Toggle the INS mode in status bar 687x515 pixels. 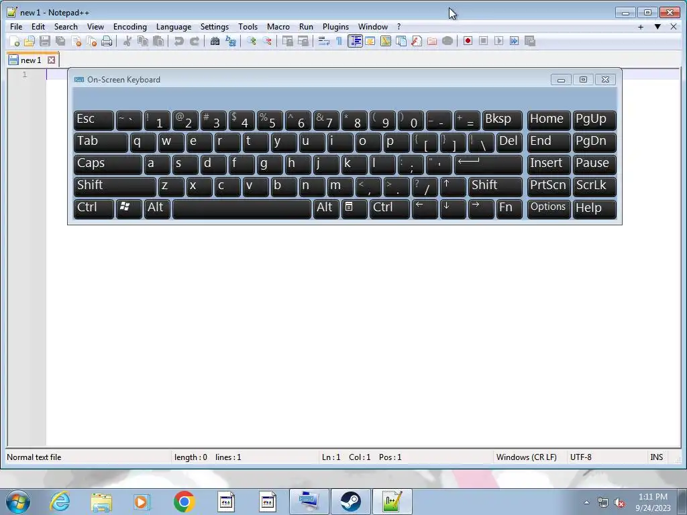tap(656, 457)
